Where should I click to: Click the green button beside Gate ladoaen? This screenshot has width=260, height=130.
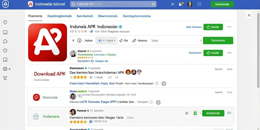tap(213, 27)
